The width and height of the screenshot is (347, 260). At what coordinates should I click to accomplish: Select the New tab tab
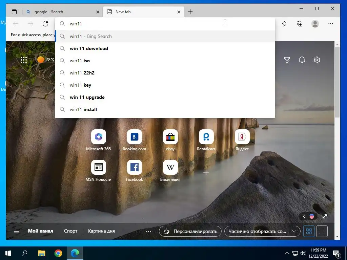144,12
